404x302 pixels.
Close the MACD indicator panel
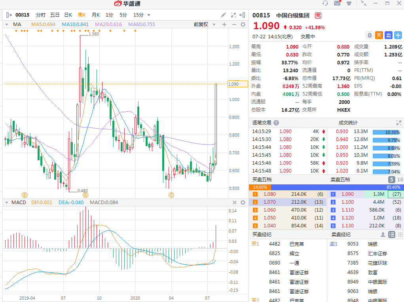234,203
